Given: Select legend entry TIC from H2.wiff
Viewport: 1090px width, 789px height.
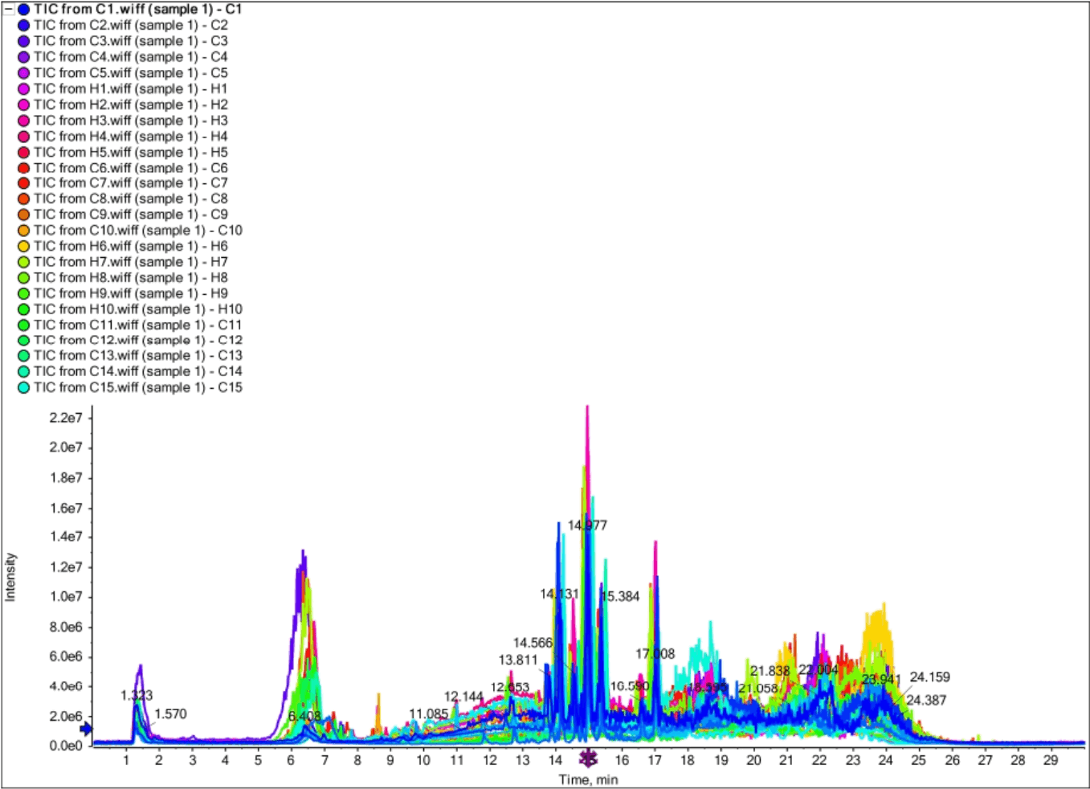Looking at the screenshot, I should click(x=131, y=104).
